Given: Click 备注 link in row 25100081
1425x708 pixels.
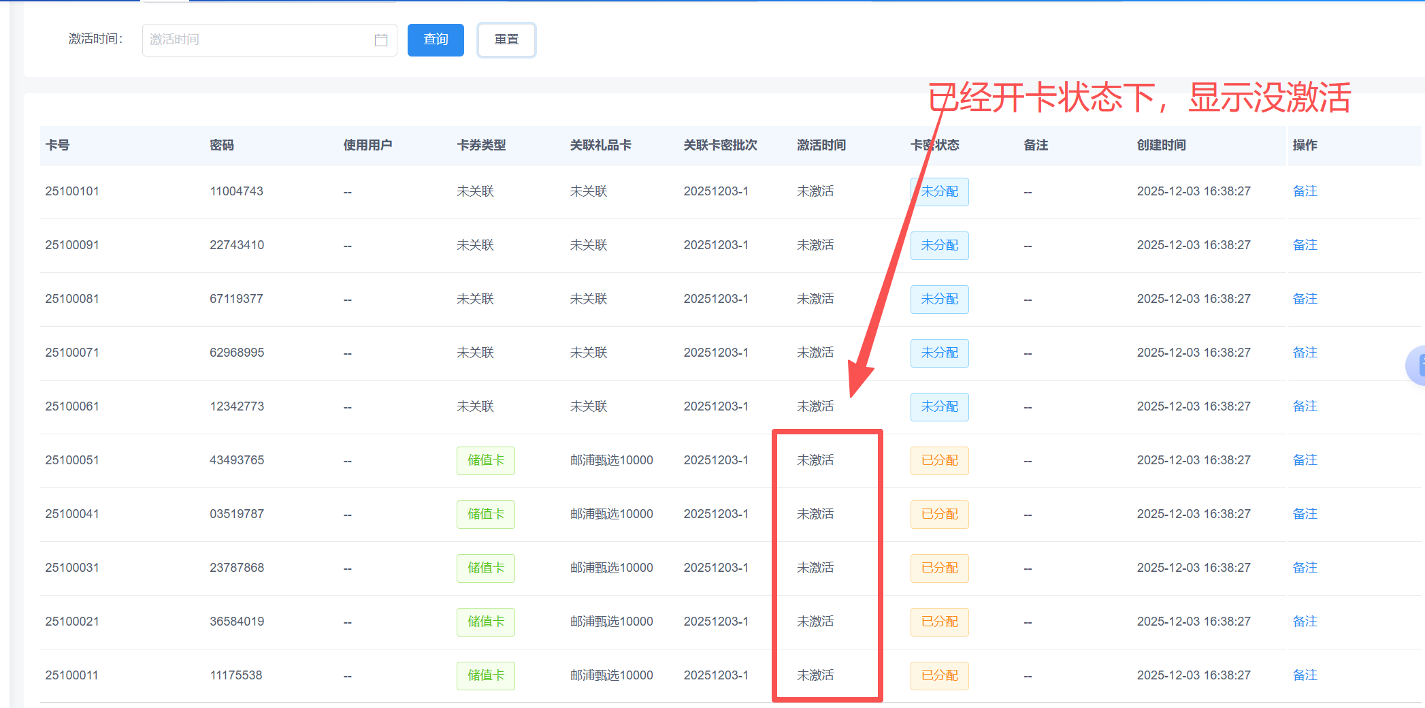Looking at the screenshot, I should click(1305, 299).
